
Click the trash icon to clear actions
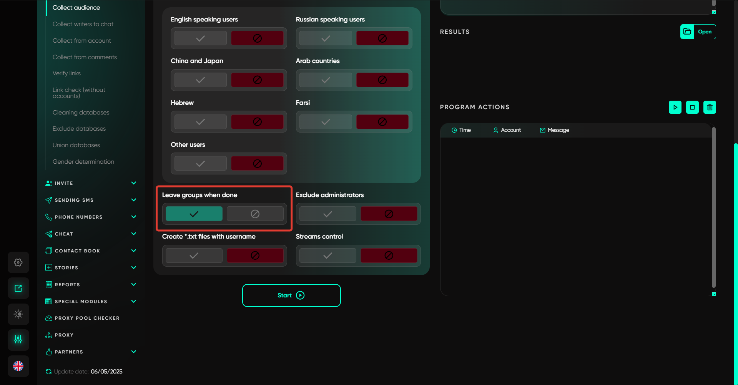tap(710, 107)
